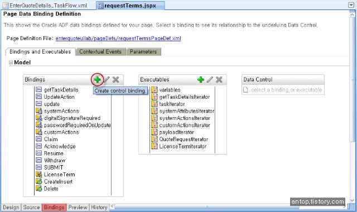Open the Contextual Events tab
This screenshot has height=212, width=357.
pyautogui.click(x=100, y=52)
